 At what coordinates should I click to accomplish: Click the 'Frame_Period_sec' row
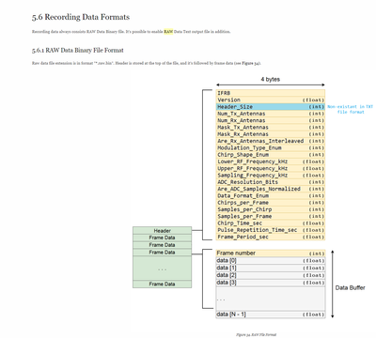[271, 237]
